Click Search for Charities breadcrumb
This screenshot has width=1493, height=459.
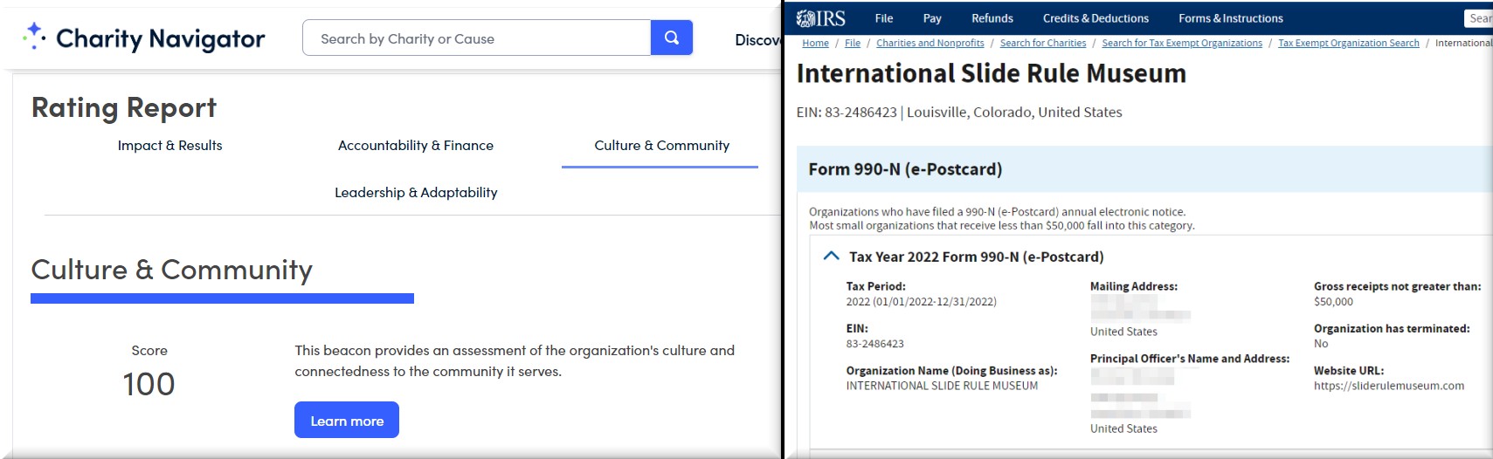[x=1042, y=43]
